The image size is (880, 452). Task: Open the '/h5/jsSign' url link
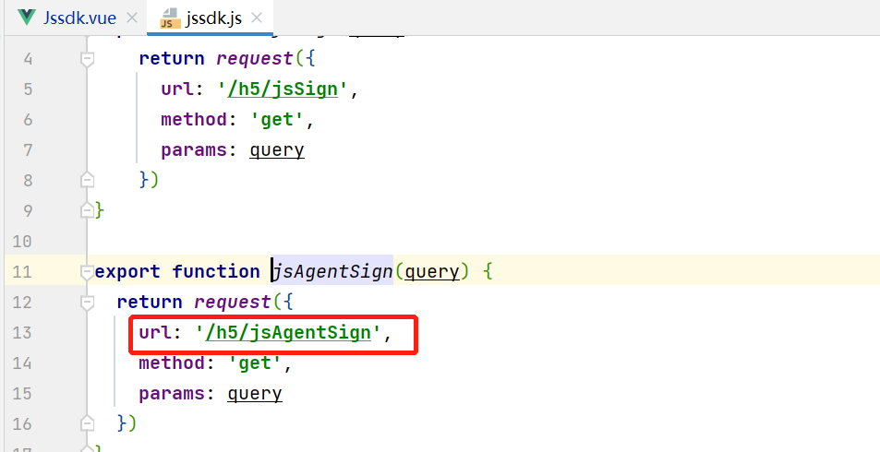pos(283,89)
